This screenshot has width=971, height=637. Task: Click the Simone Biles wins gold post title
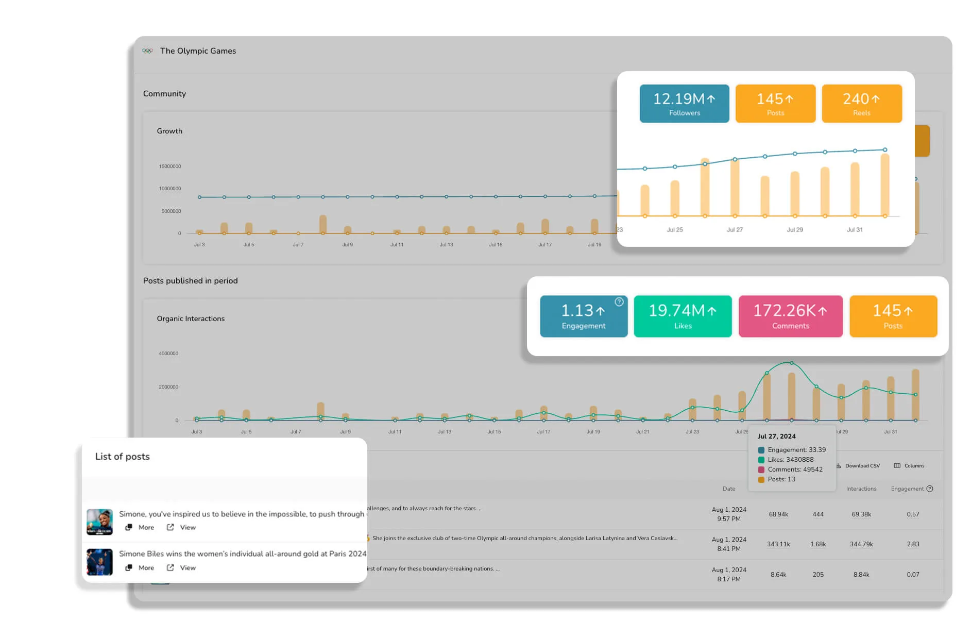pyautogui.click(x=243, y=554)
